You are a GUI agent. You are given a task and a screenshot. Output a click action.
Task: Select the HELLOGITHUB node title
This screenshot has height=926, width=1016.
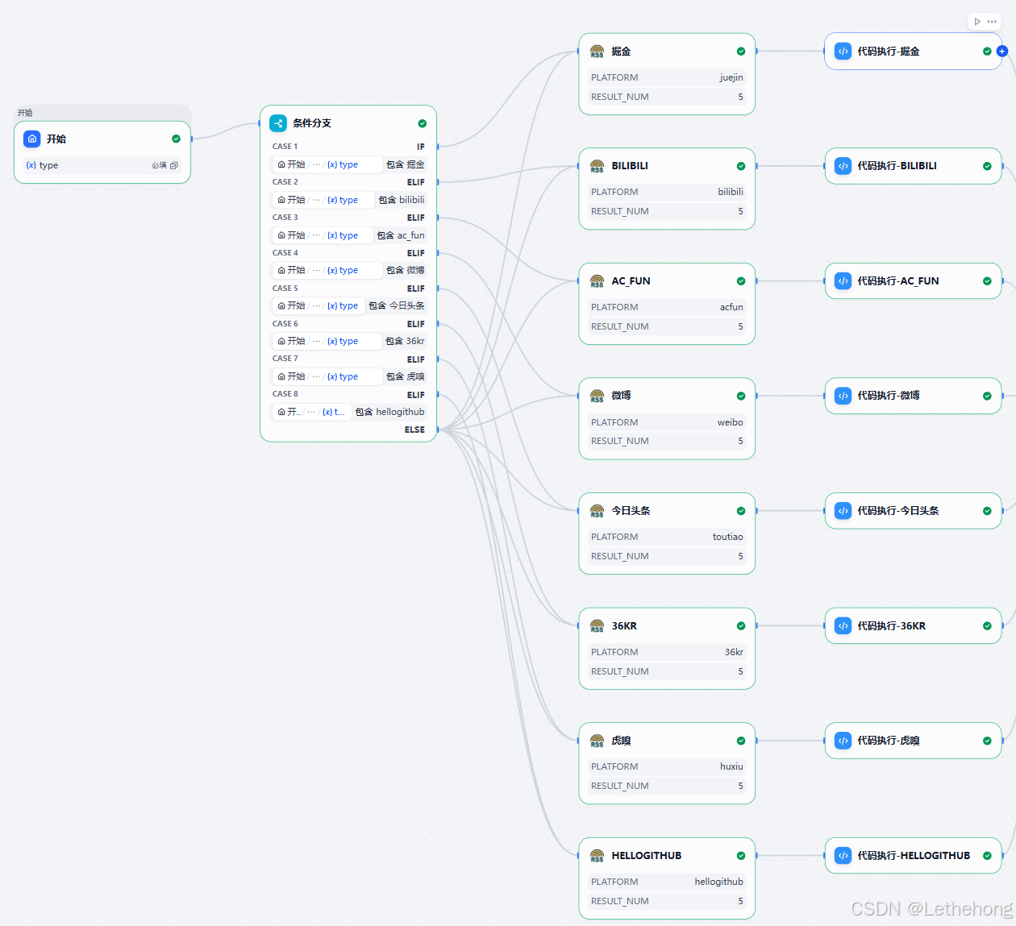pyautogui.click(x=647, y=856)
